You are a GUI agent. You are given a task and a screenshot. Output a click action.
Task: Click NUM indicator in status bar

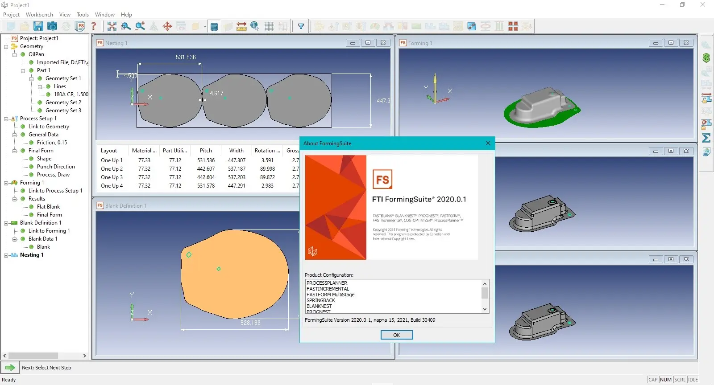[666, 380]
